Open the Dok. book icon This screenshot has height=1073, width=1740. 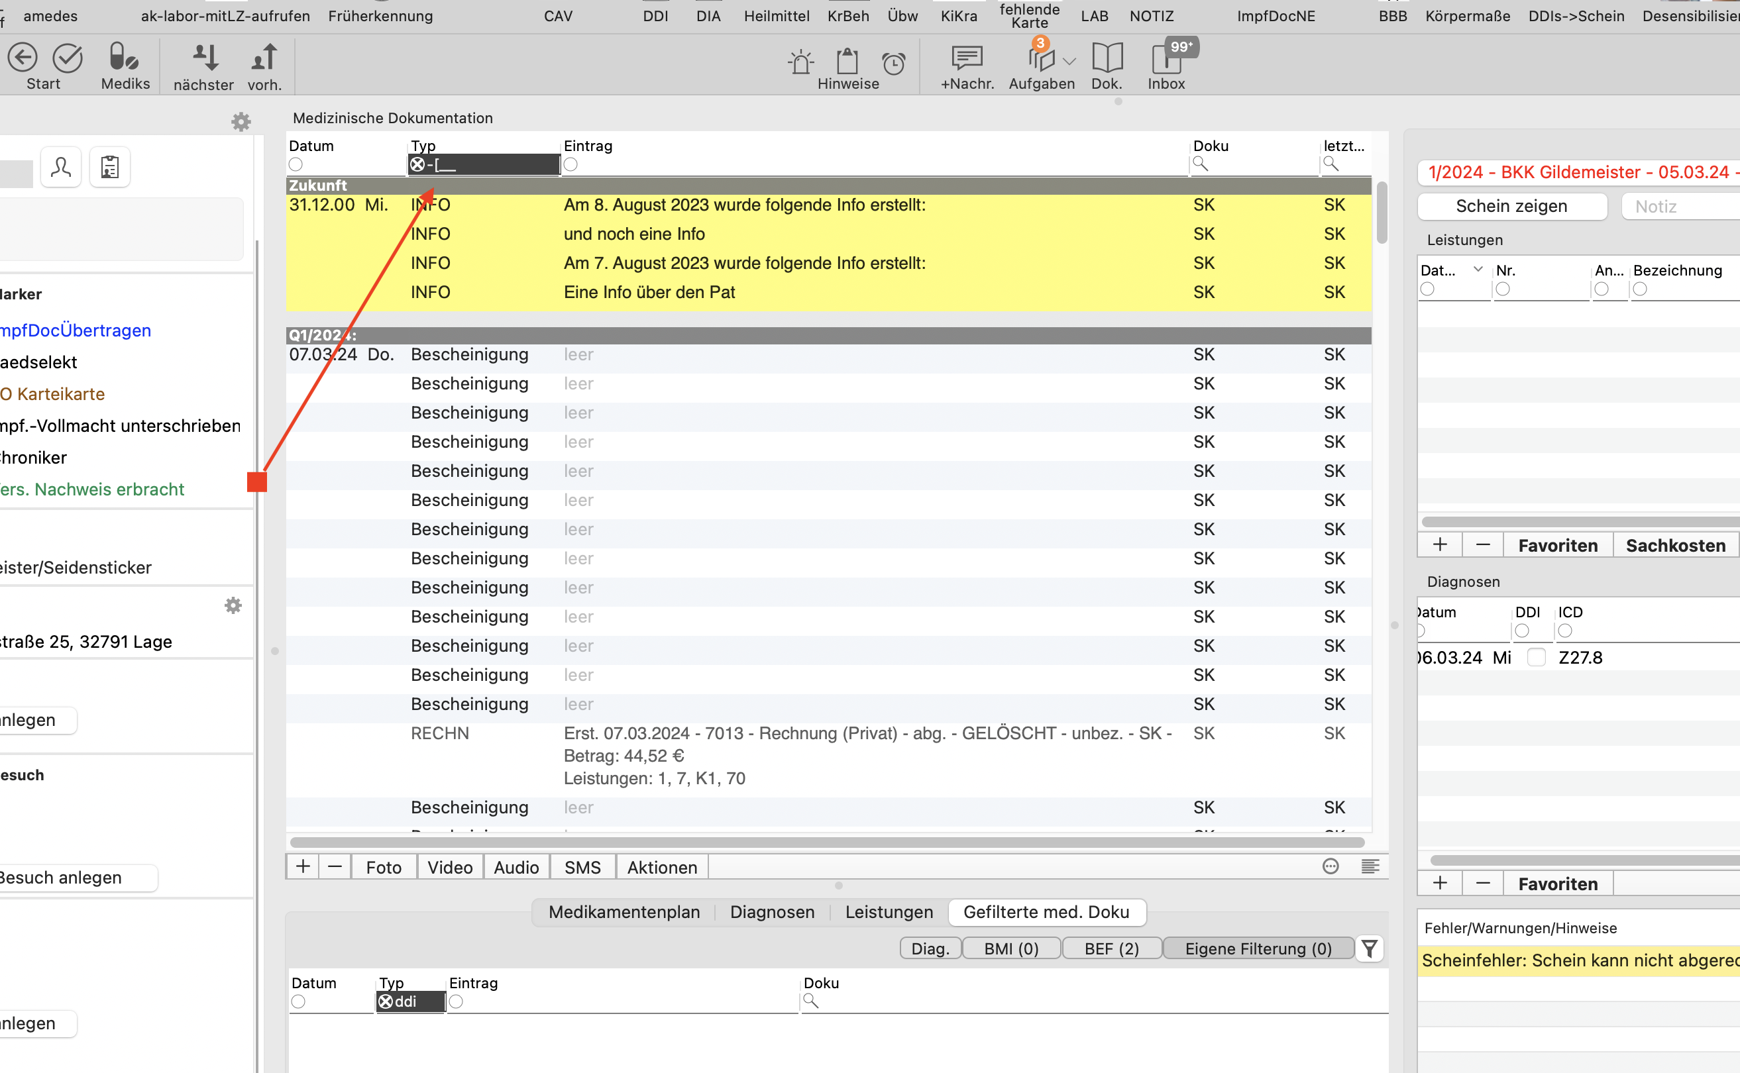point(1107,58)
